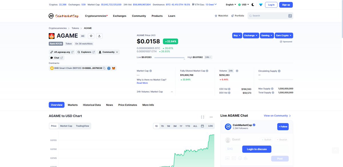The height and width of the screenshot is (167, 343).
Task: Copy the BEP20 contract address
Action: point(104,68)
